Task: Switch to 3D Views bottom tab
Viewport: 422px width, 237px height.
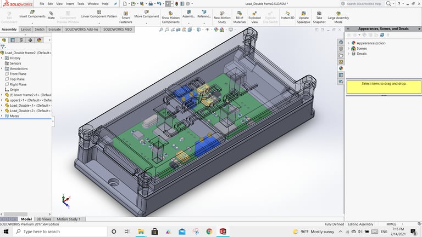Action: 43,219
